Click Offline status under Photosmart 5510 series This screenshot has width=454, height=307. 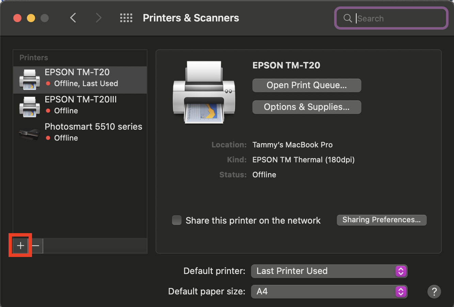[x=66, y=138]
